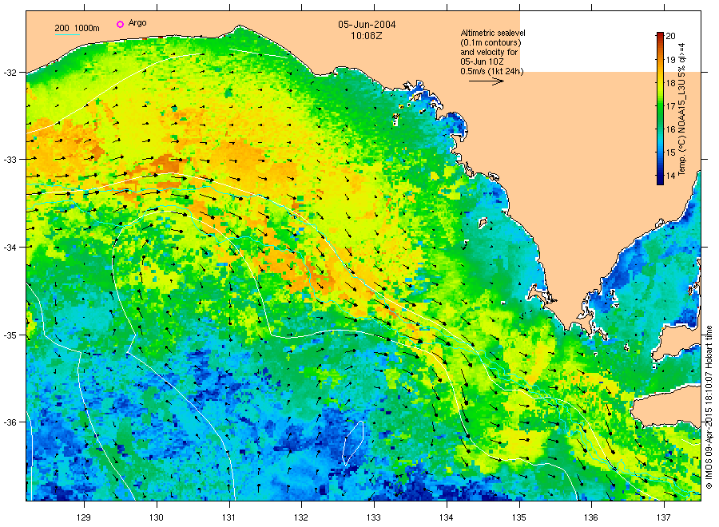Click the '05-Jun-2004' date label

[x=367, y=24]
